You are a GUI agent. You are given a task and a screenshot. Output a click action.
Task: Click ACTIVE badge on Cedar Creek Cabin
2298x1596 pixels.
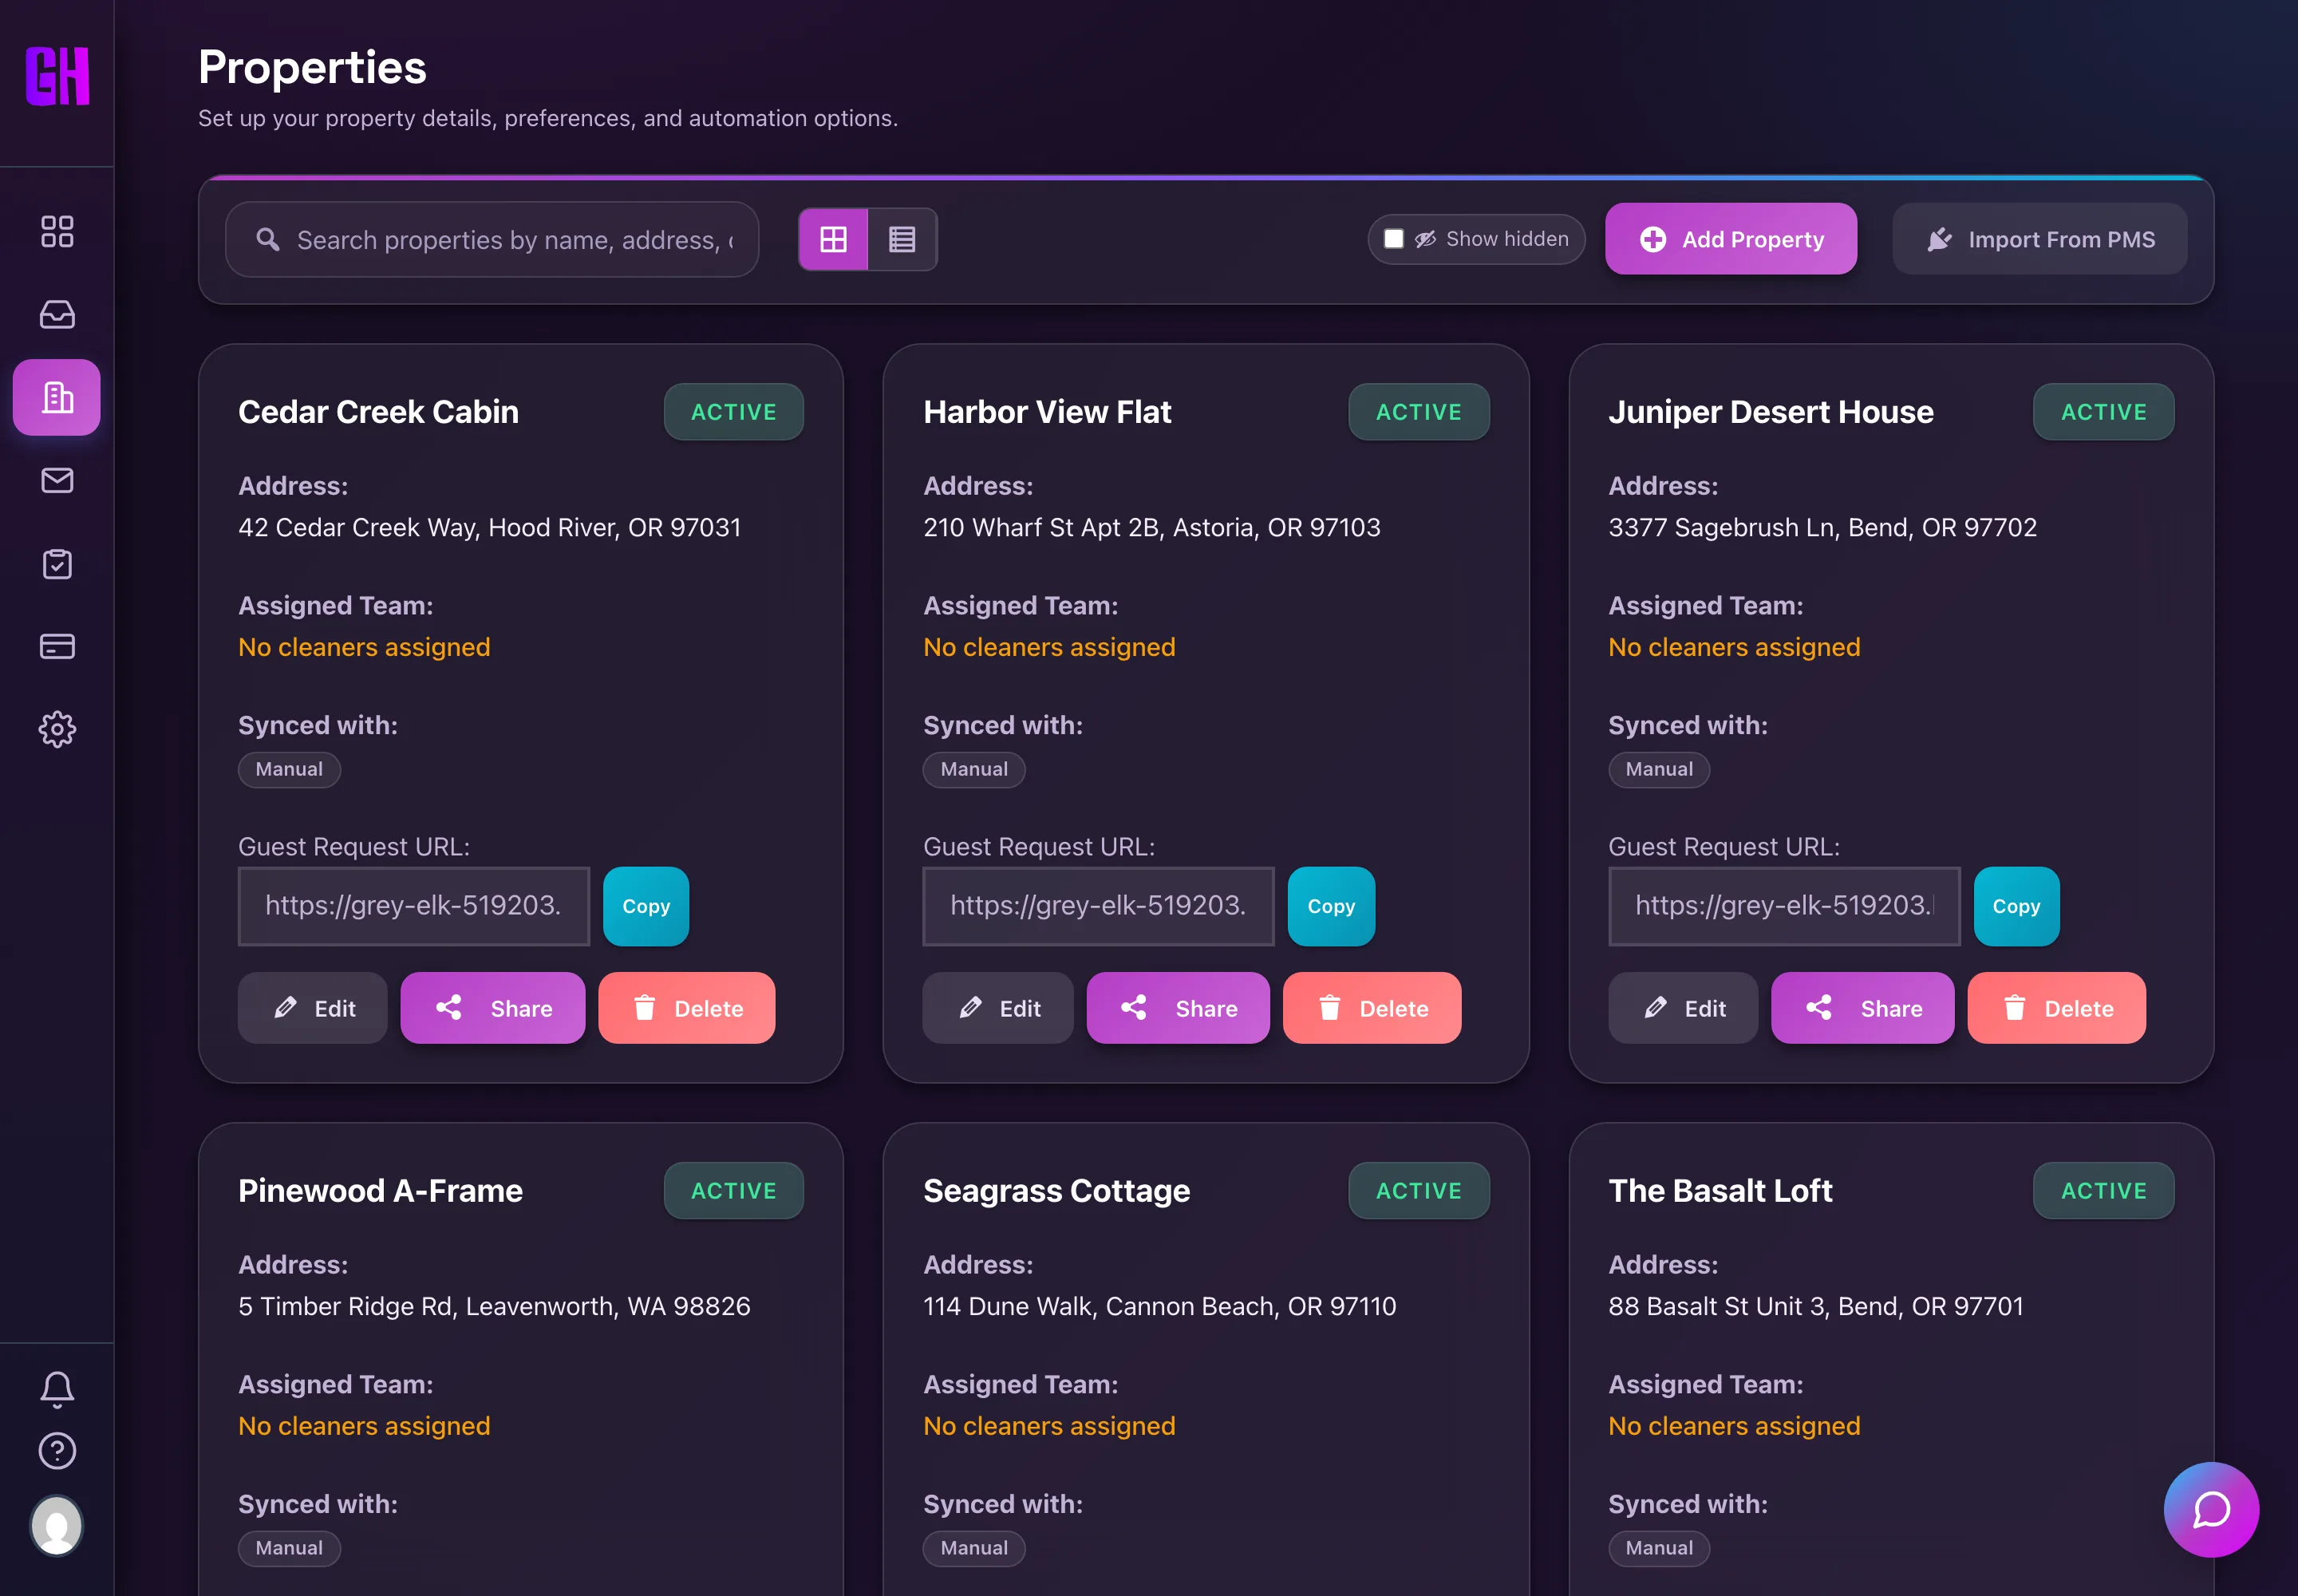[734, 412]
